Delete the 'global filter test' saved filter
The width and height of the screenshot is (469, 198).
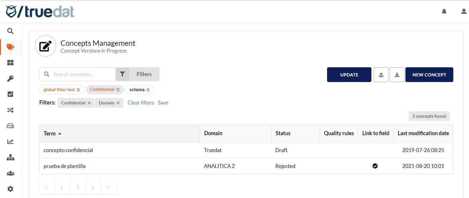(x=78, y=90)
